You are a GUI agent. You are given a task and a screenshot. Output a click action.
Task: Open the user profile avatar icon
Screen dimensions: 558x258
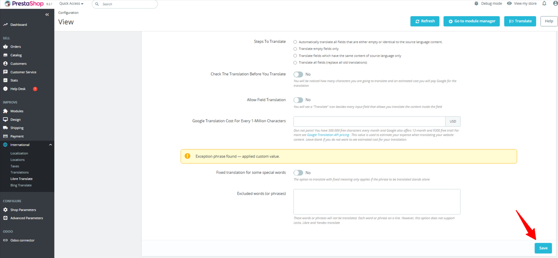(555, 3)
